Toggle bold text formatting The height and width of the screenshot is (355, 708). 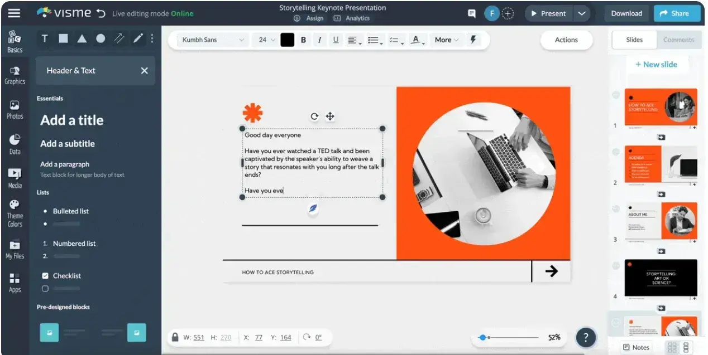tap(303, 40)
